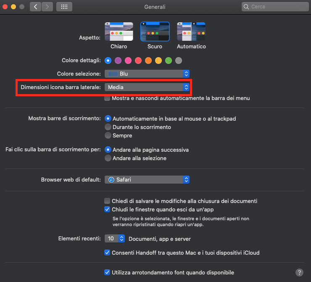Click the Safari compass icon in the browser dropdown
Viewport: 311px width, 282px height.
pos(111,180)
